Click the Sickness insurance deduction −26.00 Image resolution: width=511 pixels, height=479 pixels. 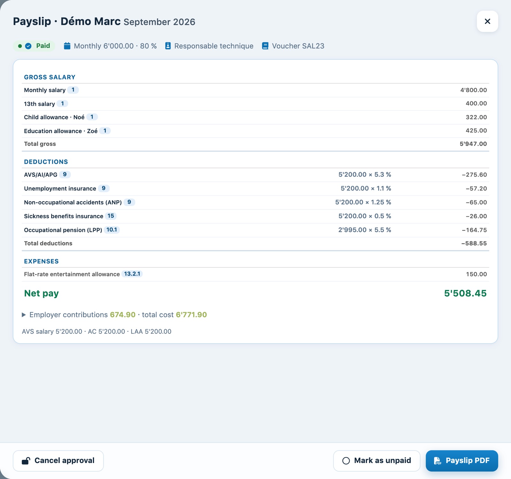476,216
